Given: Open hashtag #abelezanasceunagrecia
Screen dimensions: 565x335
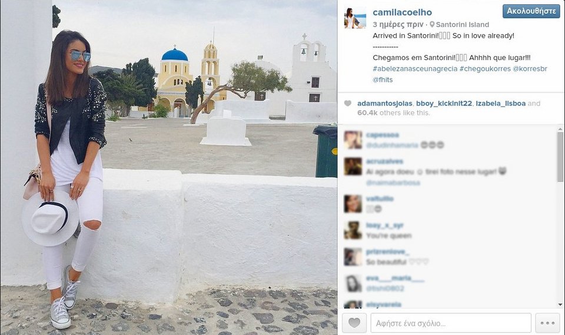Looking at the screenshot, I should 415,68.
